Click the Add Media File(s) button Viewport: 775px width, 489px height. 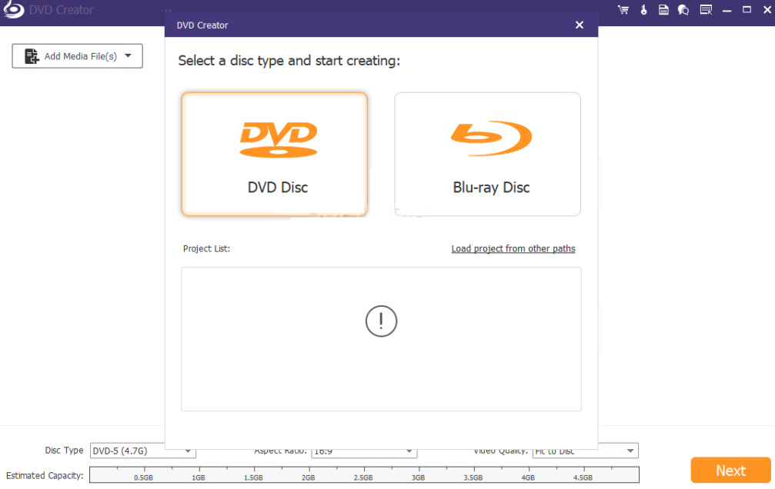point(77,56)
